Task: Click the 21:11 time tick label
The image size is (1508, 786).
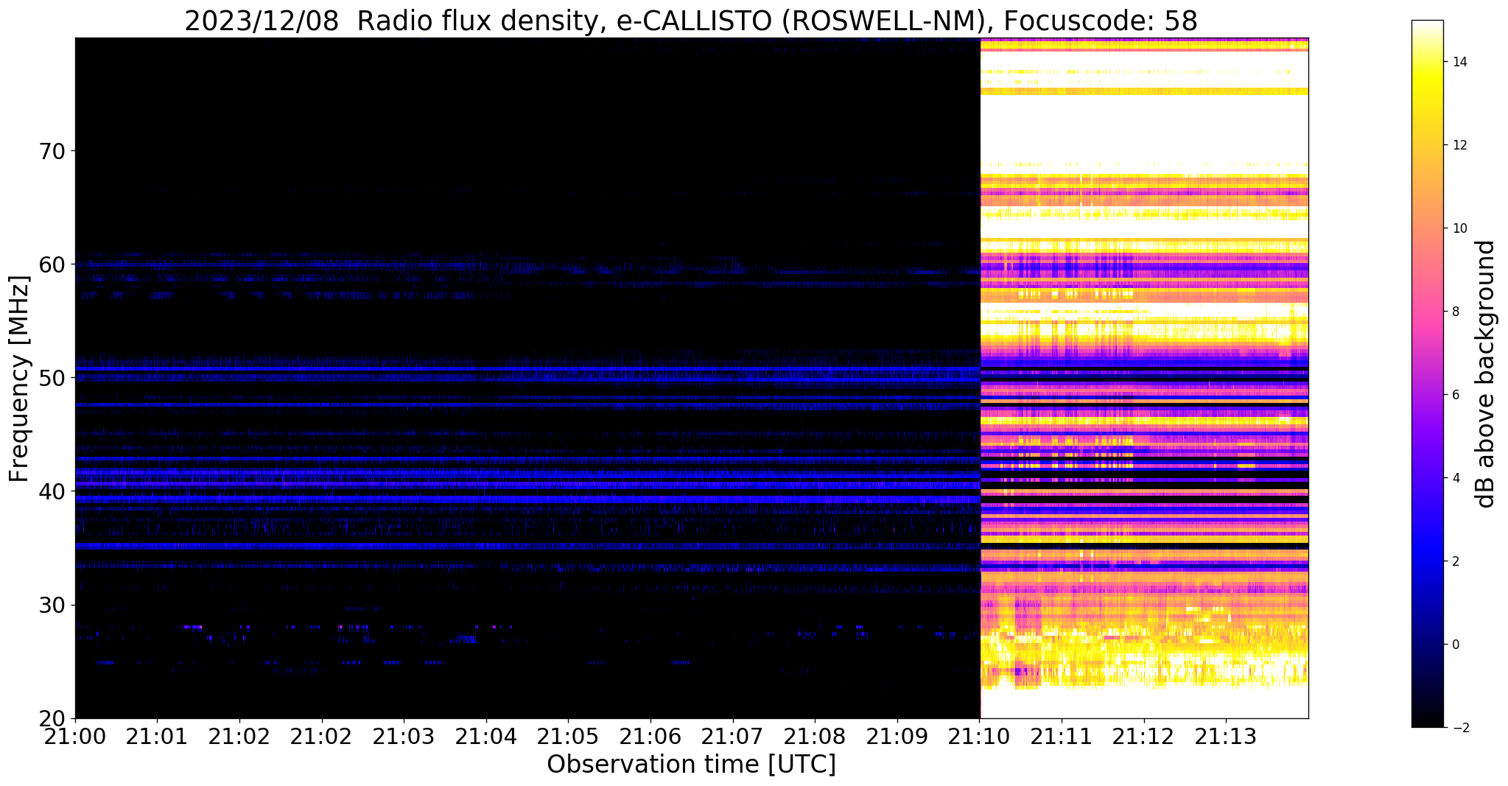Action: pyautogui.click(x=1062, y=735)
